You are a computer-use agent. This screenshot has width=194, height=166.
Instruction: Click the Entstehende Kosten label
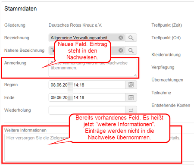pyautogui.click(x=171, y=105)
